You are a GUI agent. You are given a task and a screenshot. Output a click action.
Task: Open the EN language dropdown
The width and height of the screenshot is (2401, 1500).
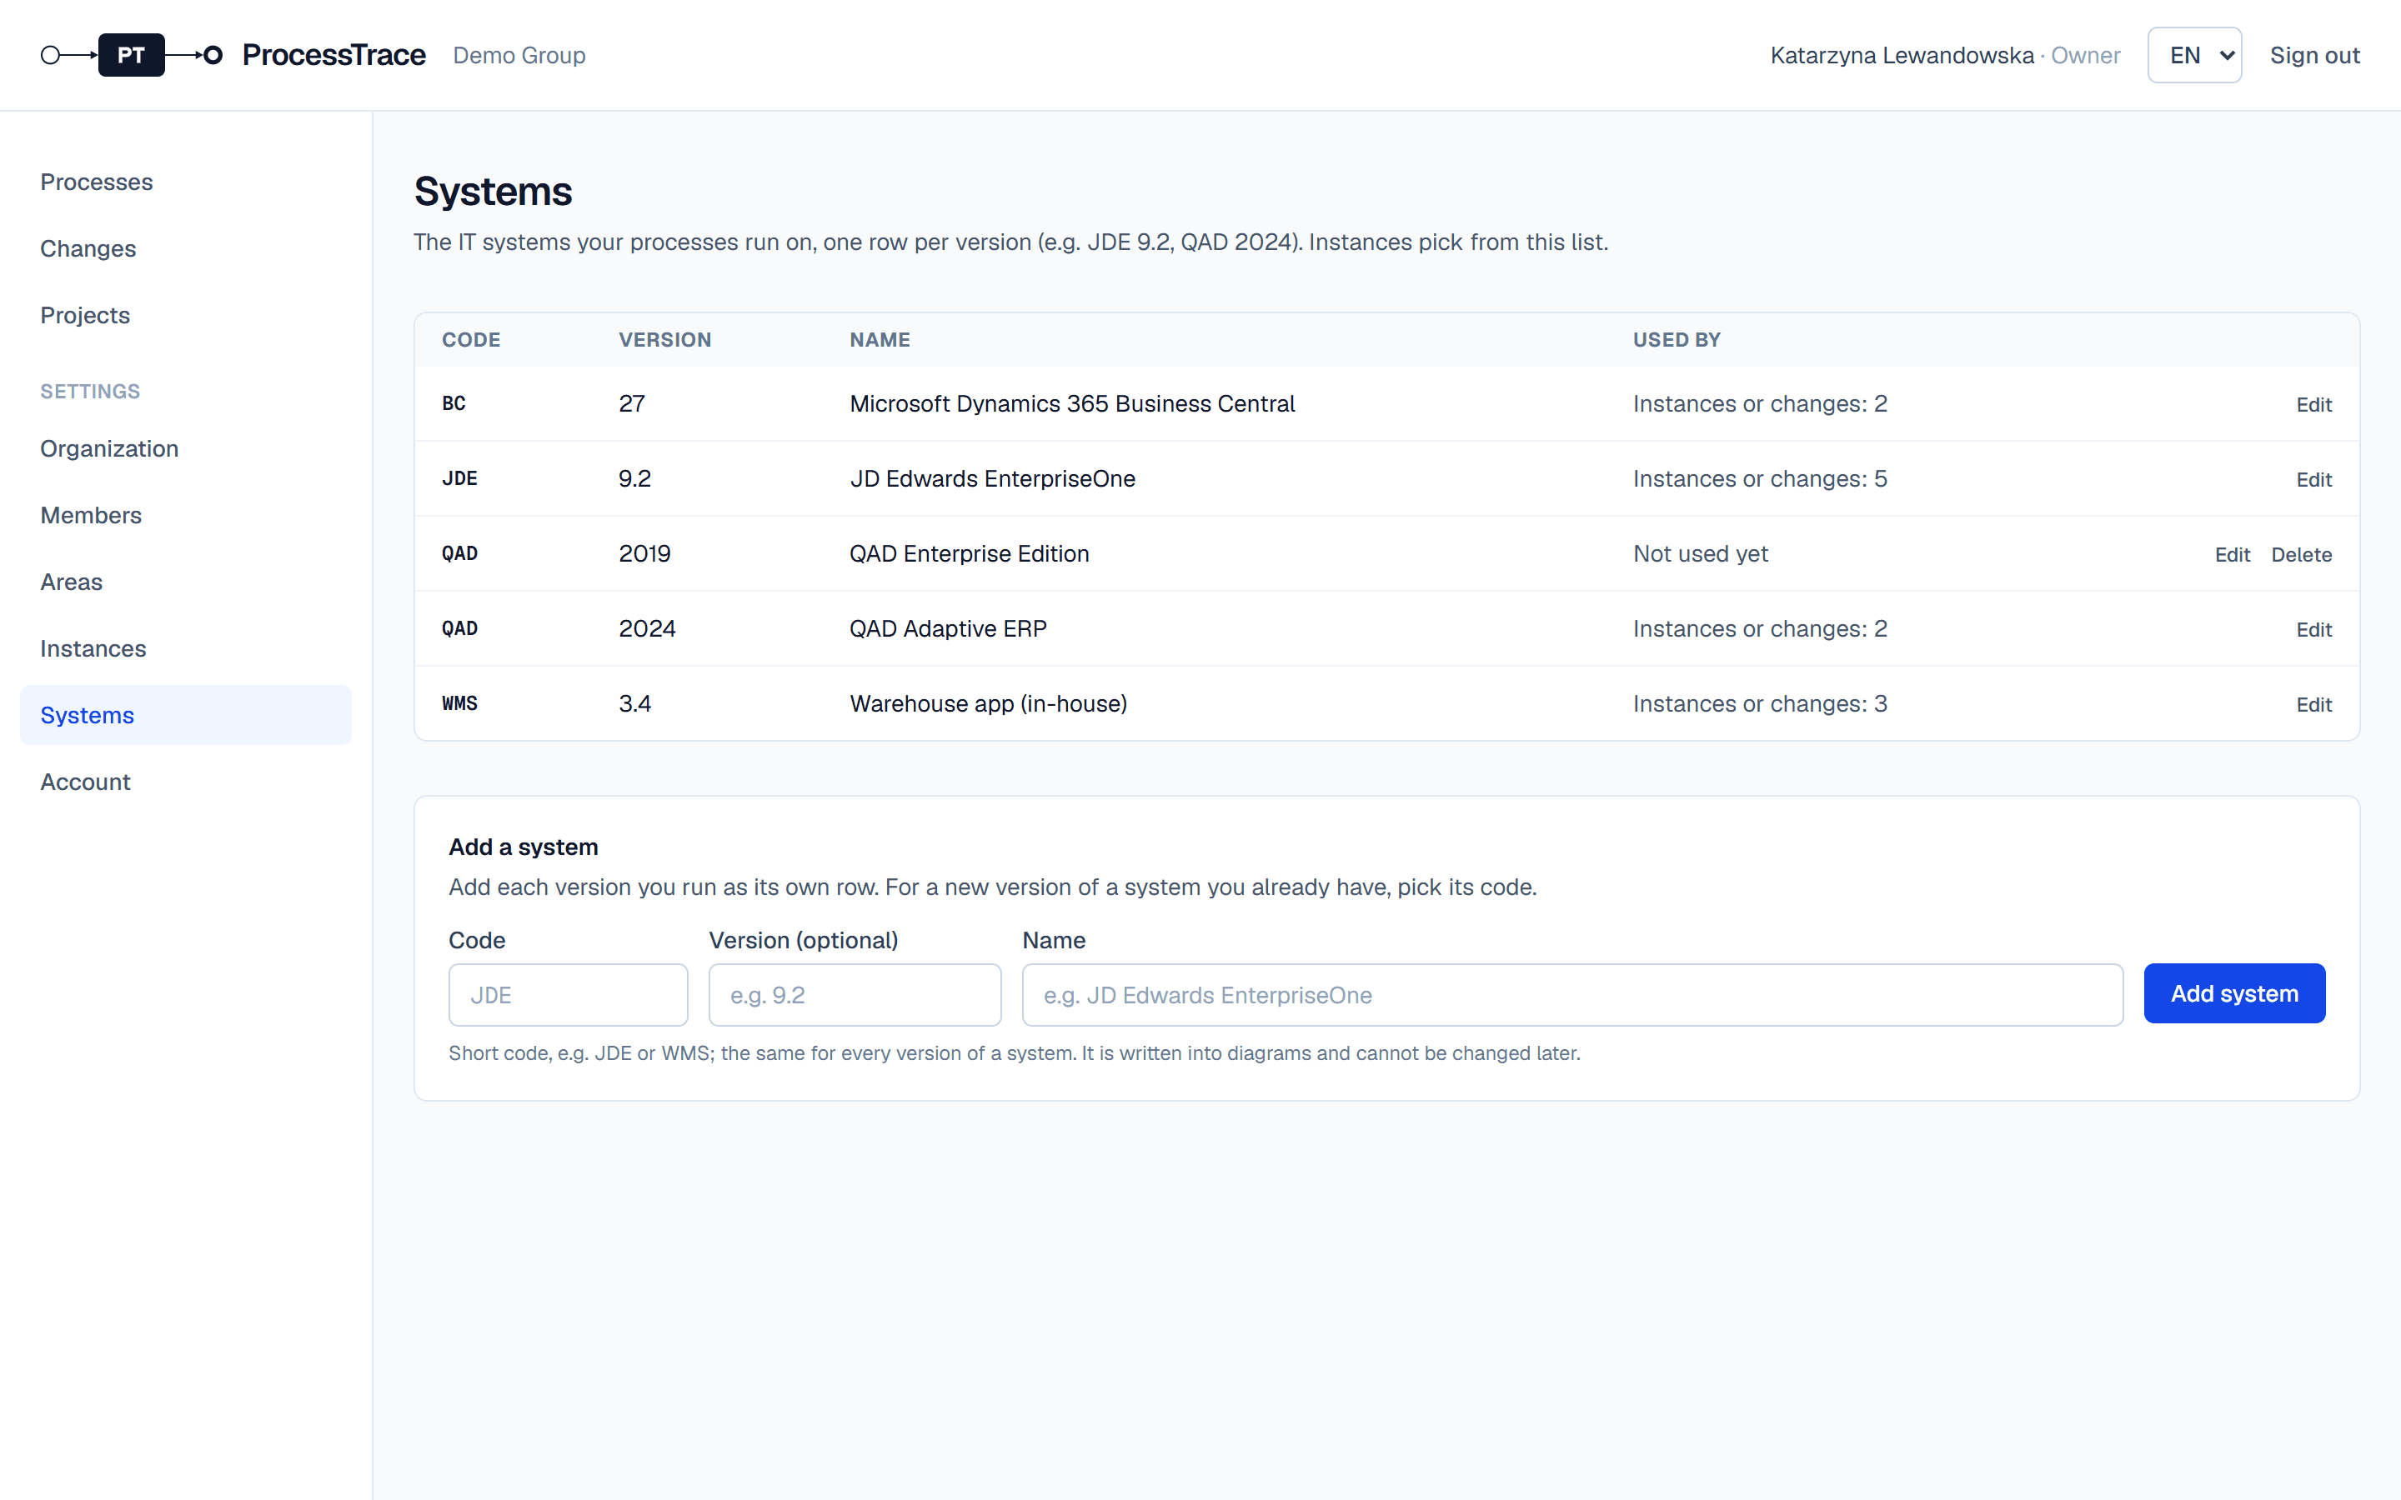point(2193,54)
